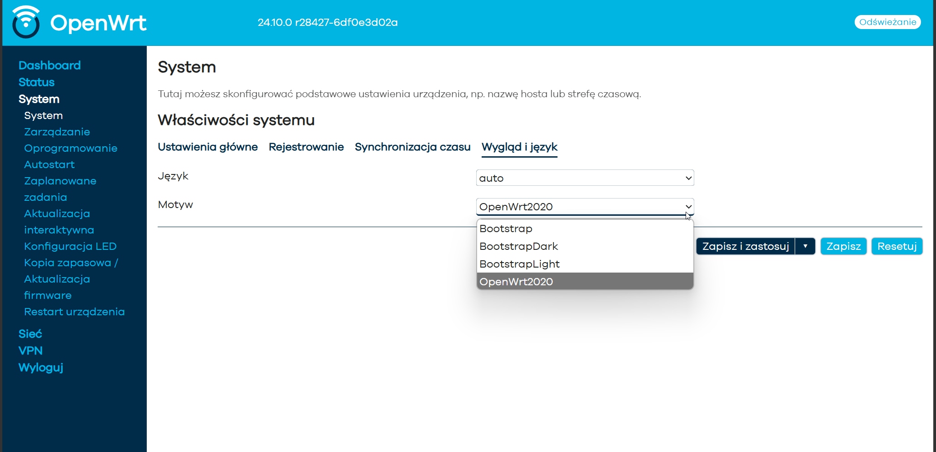Viewport: 936px width, 452px height.
Task: Click Wyloguj to log out
Action: [41, 368]
